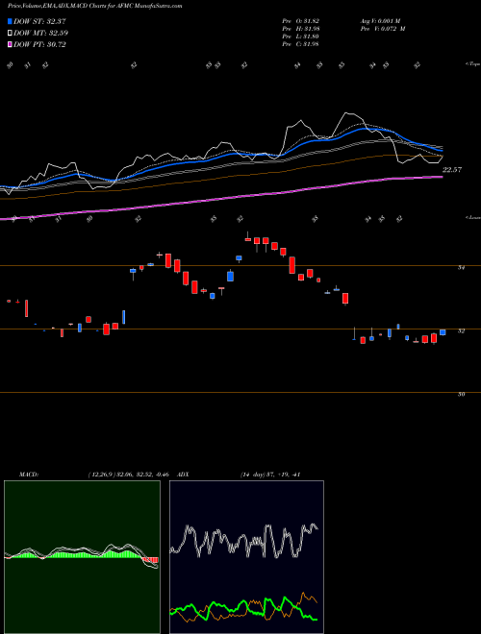Click the 22.57 value label beside EMA lines
This screenshot has height=634, width=481.
tap(452, 170)
